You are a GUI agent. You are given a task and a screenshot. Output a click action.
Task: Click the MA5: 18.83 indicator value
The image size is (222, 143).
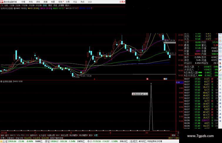click(x=21, y=9)
